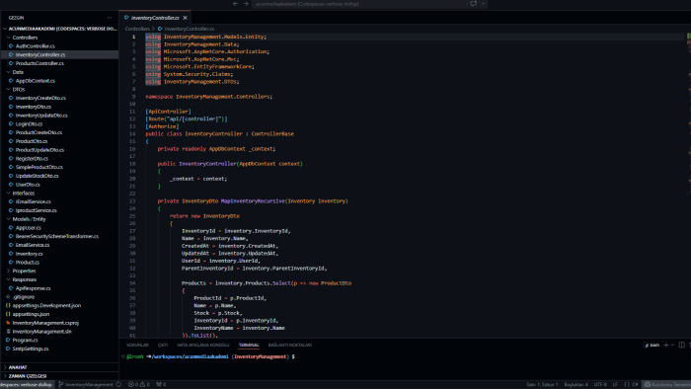Click the InventoryController.cs breadcrumb
Viewport: 691px width, 389px height.
point(190,29)
